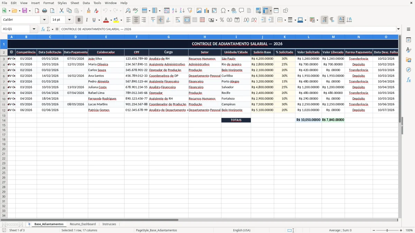Open the Data menu

[x=86, y=3]
